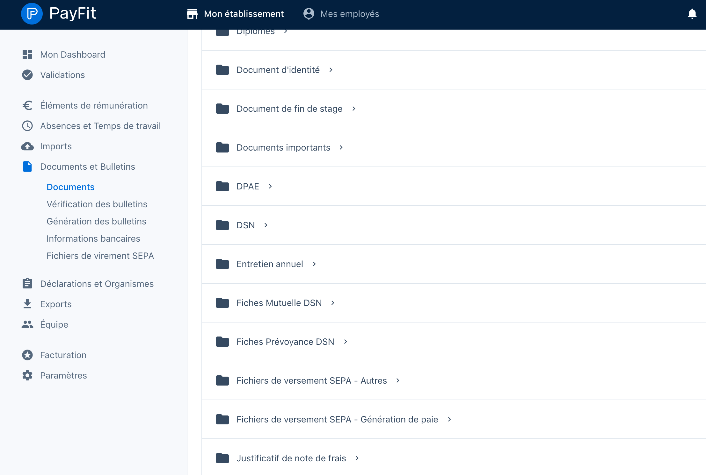Open Facturation in the sidebar

[x=63, y=355]
